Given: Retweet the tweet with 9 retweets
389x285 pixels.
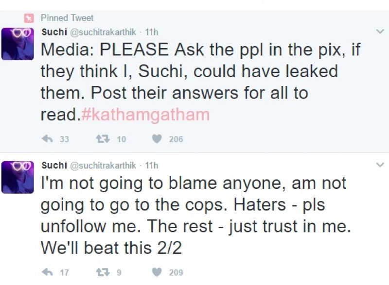Looking at the screenshot, I should [103, 272].
